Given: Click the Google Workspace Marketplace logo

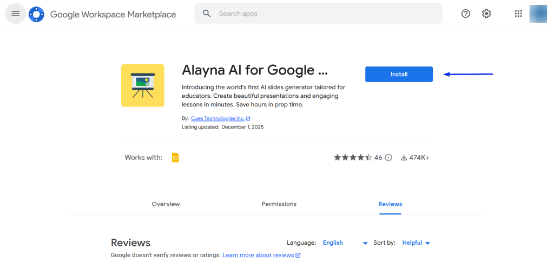Looking at the screenshot, I should pyautogui.click(x=36, y=14).
